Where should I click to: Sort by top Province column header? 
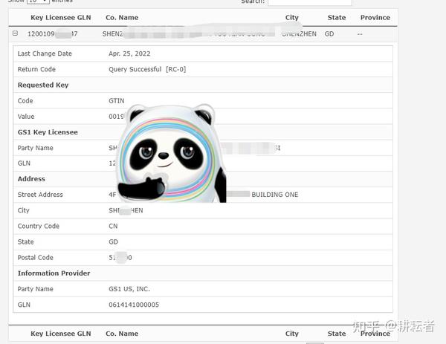375,18
